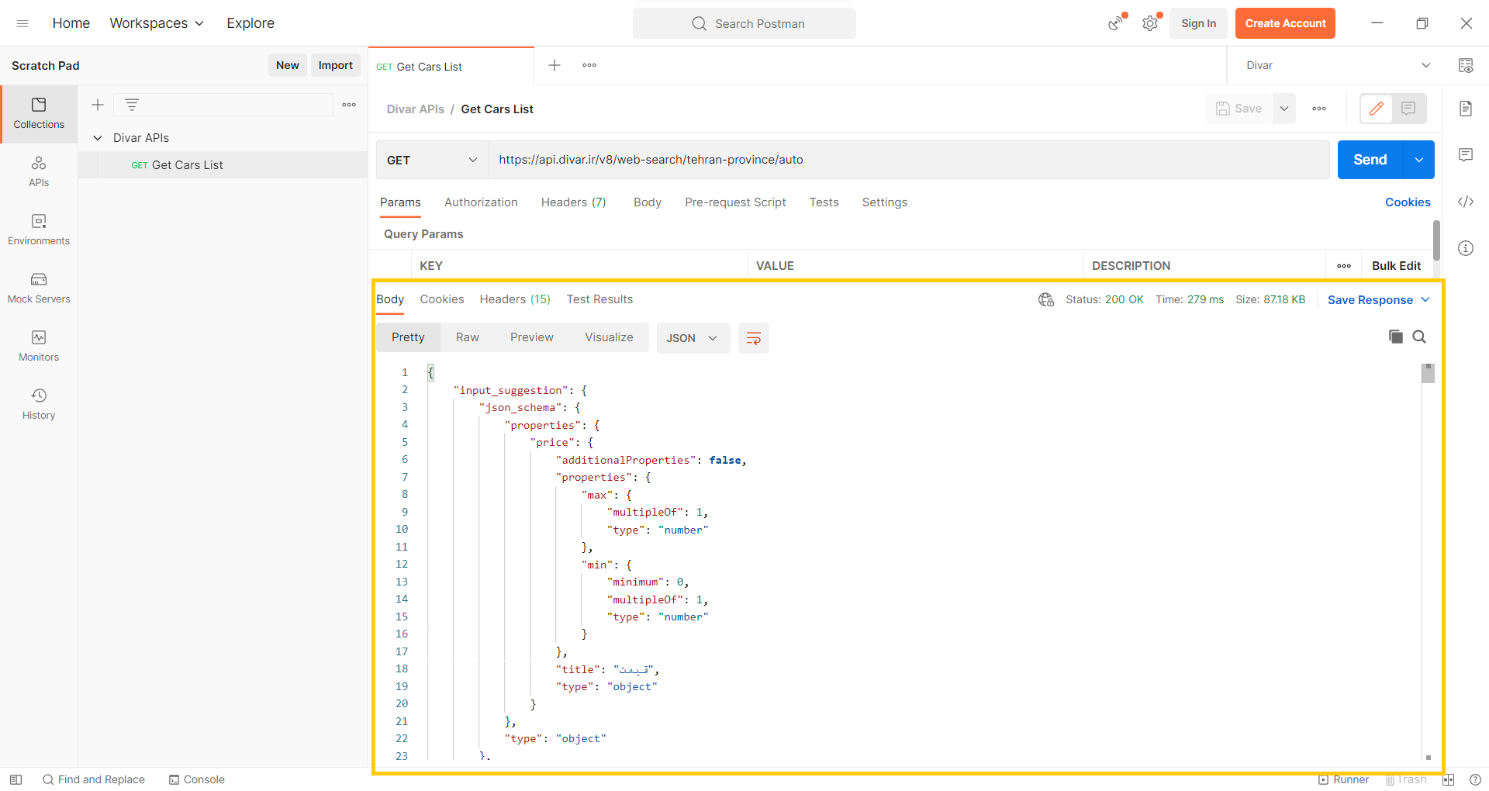Open the Workspaces dropdown
This screenshot has height=791, width=1489.
(x=157, y=23)
